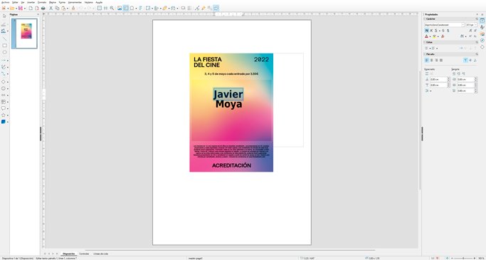
Task: Open the Formato menu
Action: pos(42,2)
